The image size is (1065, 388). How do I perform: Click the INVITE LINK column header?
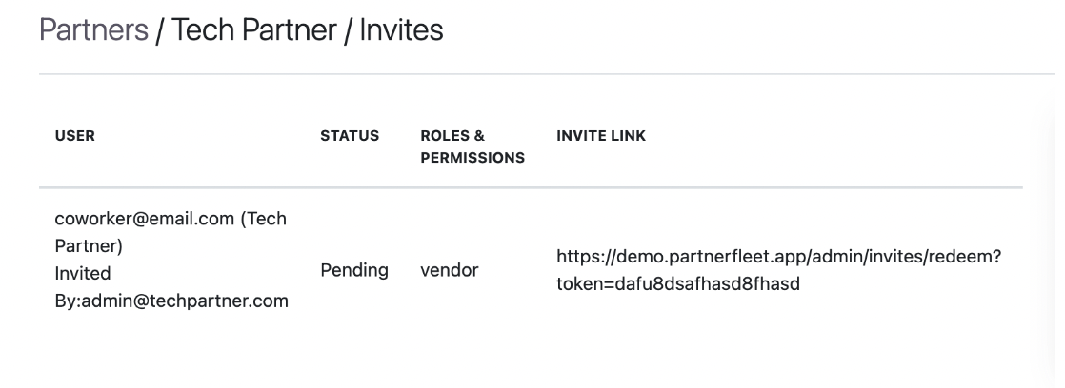tap(601, 136)
